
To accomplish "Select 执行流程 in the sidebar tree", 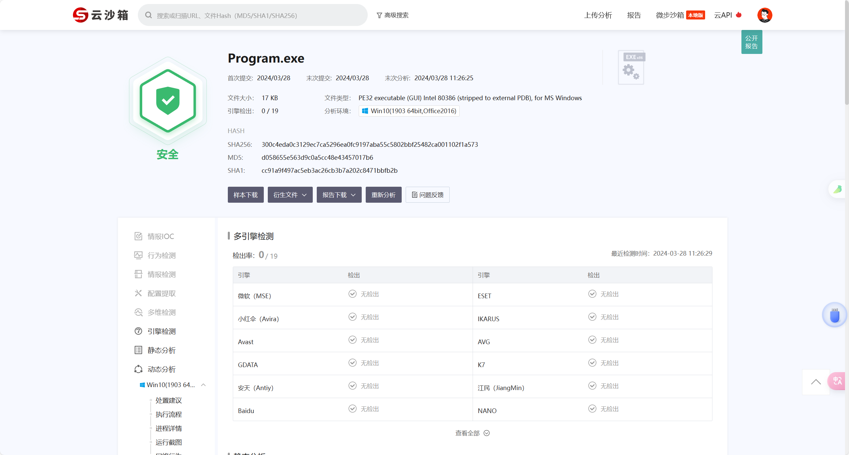I will (169, 414).
